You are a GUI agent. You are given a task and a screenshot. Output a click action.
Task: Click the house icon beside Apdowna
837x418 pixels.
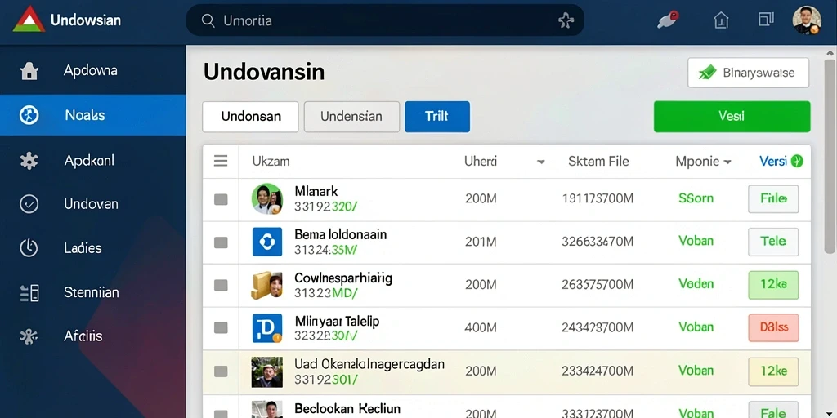[29, 71]
